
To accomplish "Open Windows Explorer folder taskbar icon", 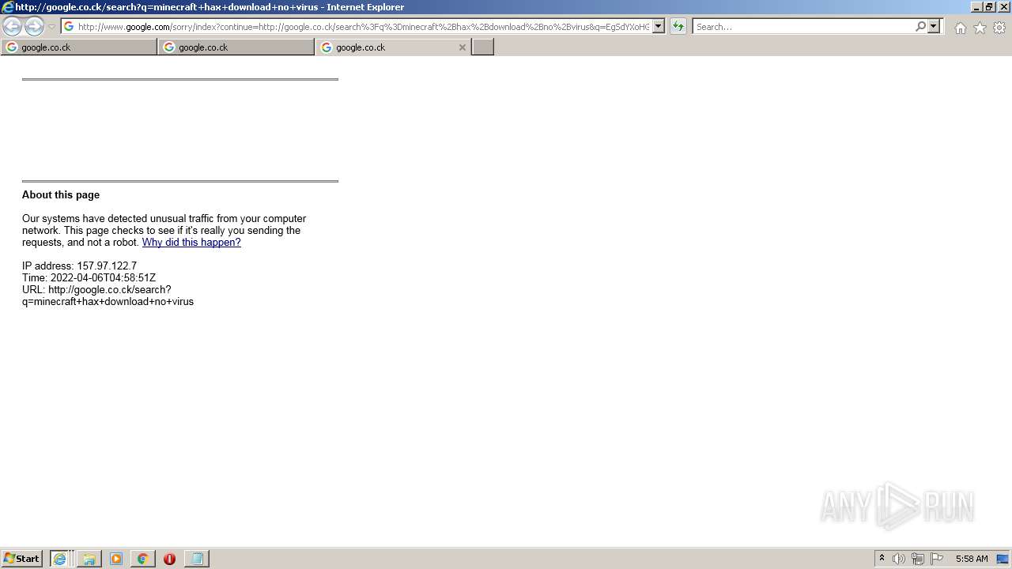I will [89, 559].
